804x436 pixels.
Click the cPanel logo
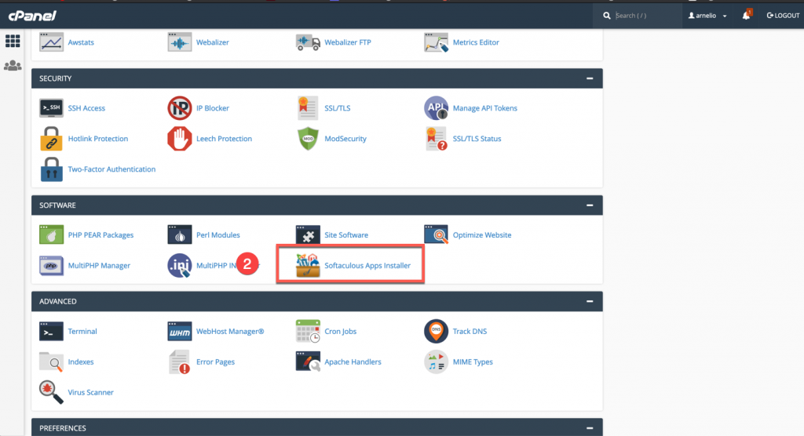(33, 16)
